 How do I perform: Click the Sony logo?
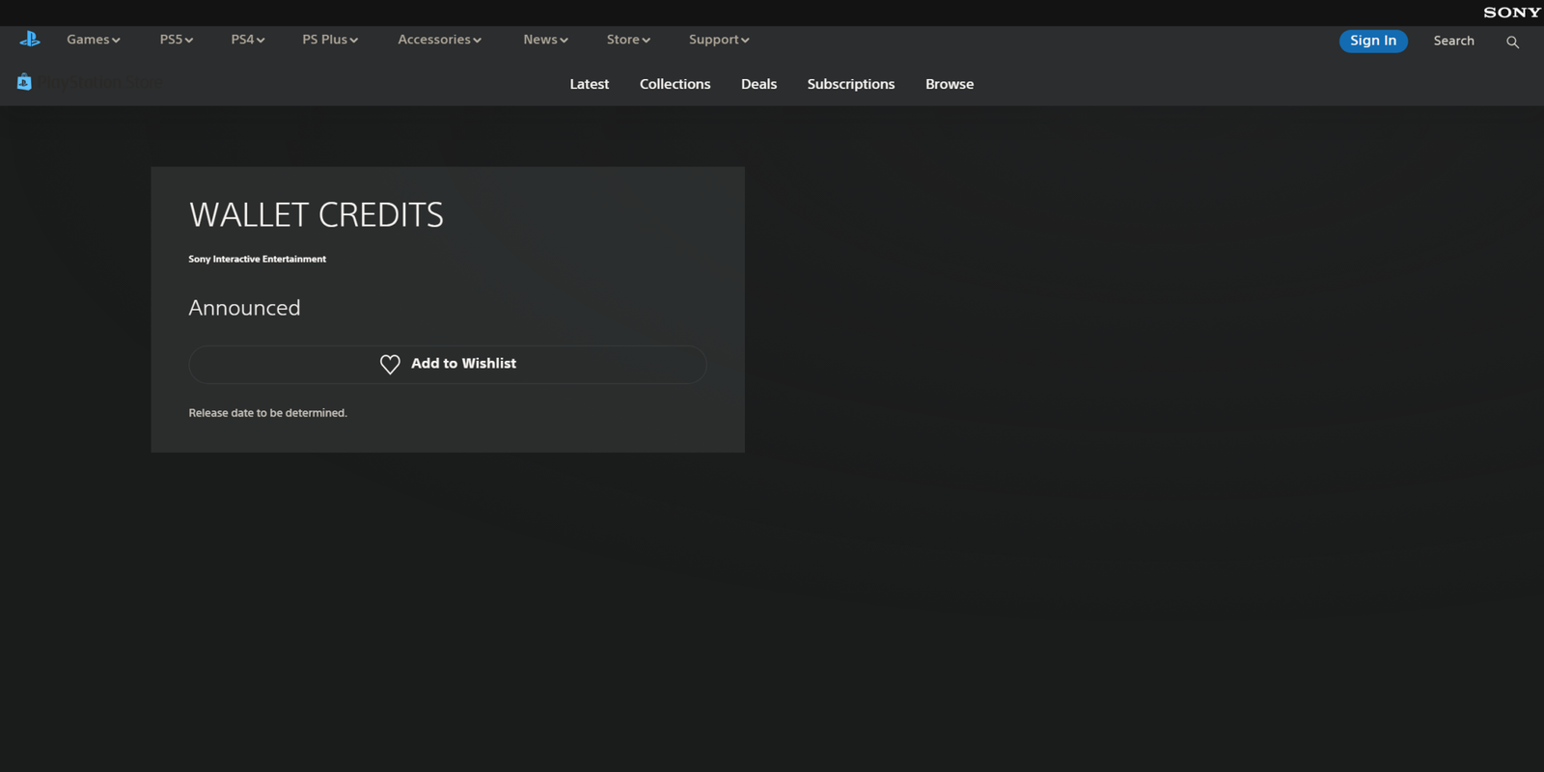point(1511,13)
